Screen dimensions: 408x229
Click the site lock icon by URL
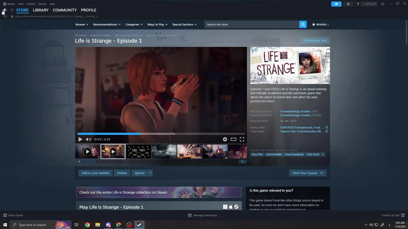[x=12, y=16]
